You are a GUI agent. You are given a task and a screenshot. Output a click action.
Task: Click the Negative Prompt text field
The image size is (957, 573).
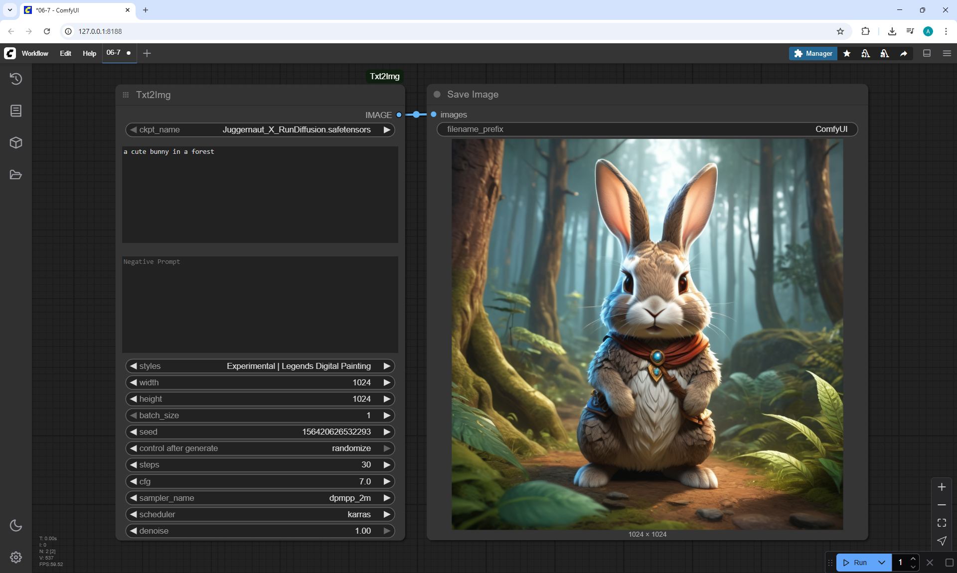pyautogui.click(x=260, y=304)
